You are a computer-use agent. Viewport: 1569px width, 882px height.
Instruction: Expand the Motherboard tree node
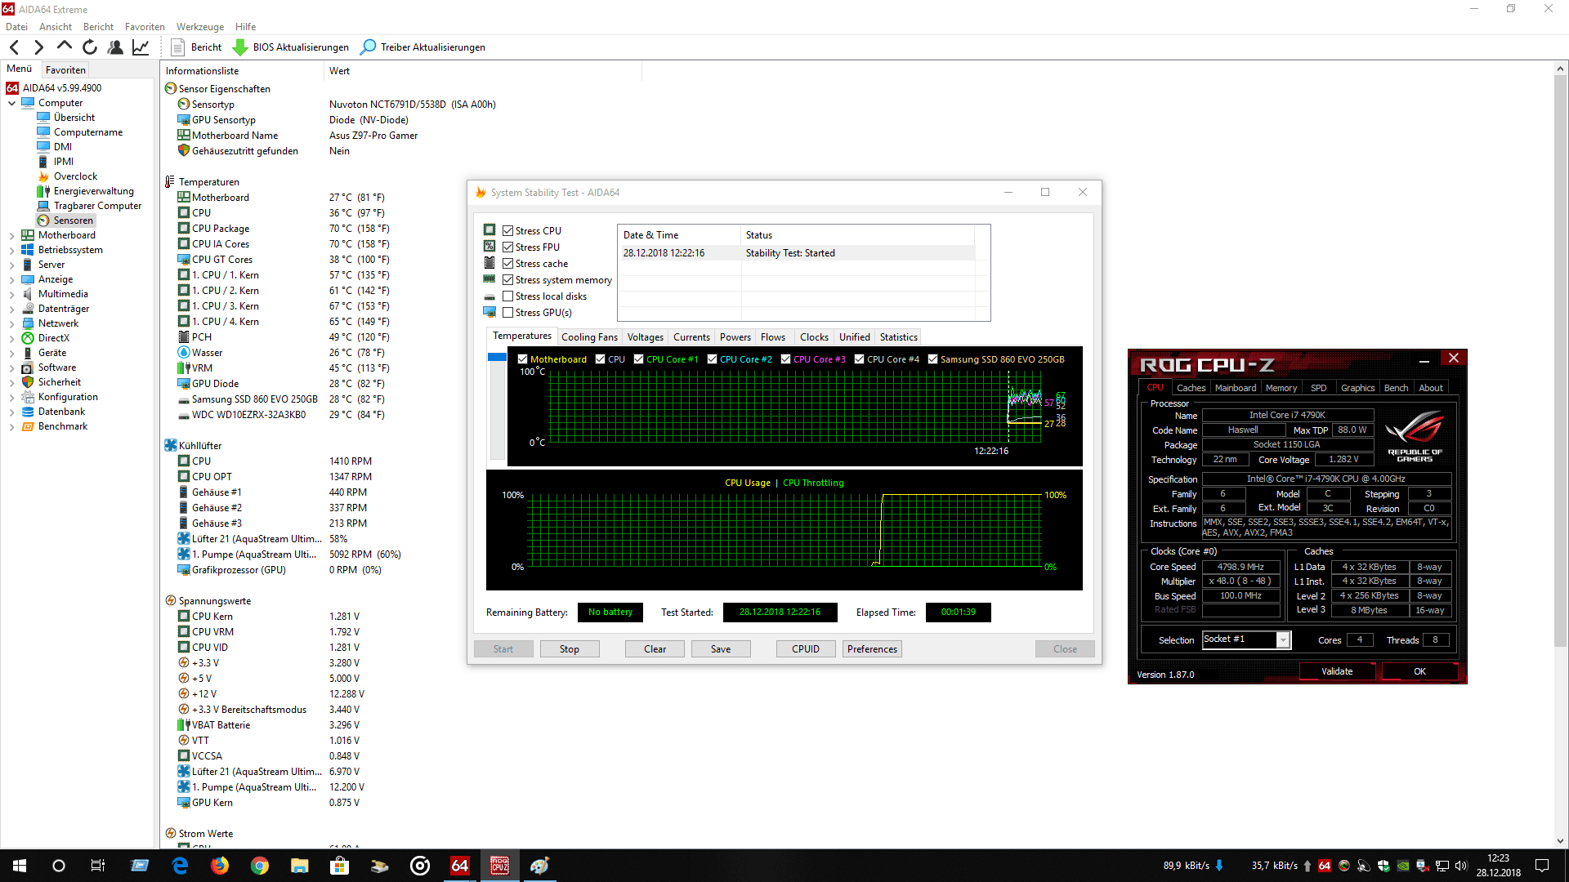coord(11,235)
